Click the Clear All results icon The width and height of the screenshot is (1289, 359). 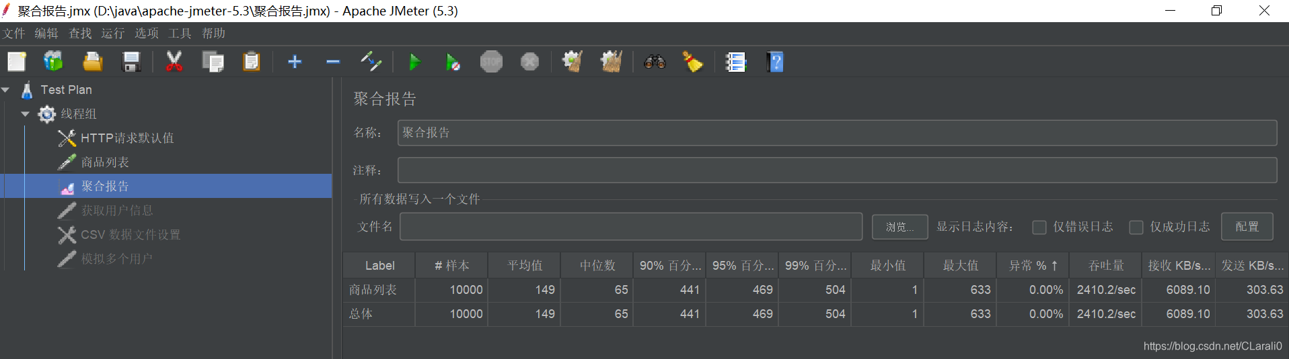612,62
